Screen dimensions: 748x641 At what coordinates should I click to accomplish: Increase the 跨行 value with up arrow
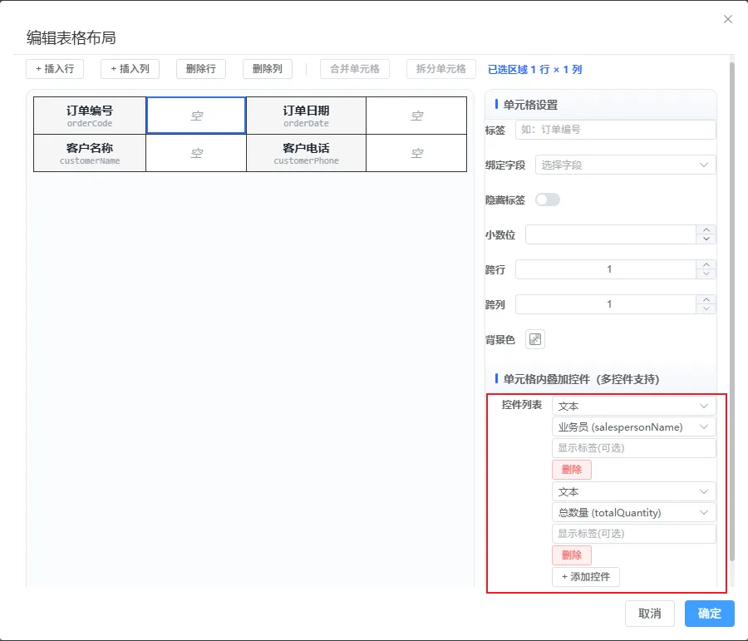706,265
